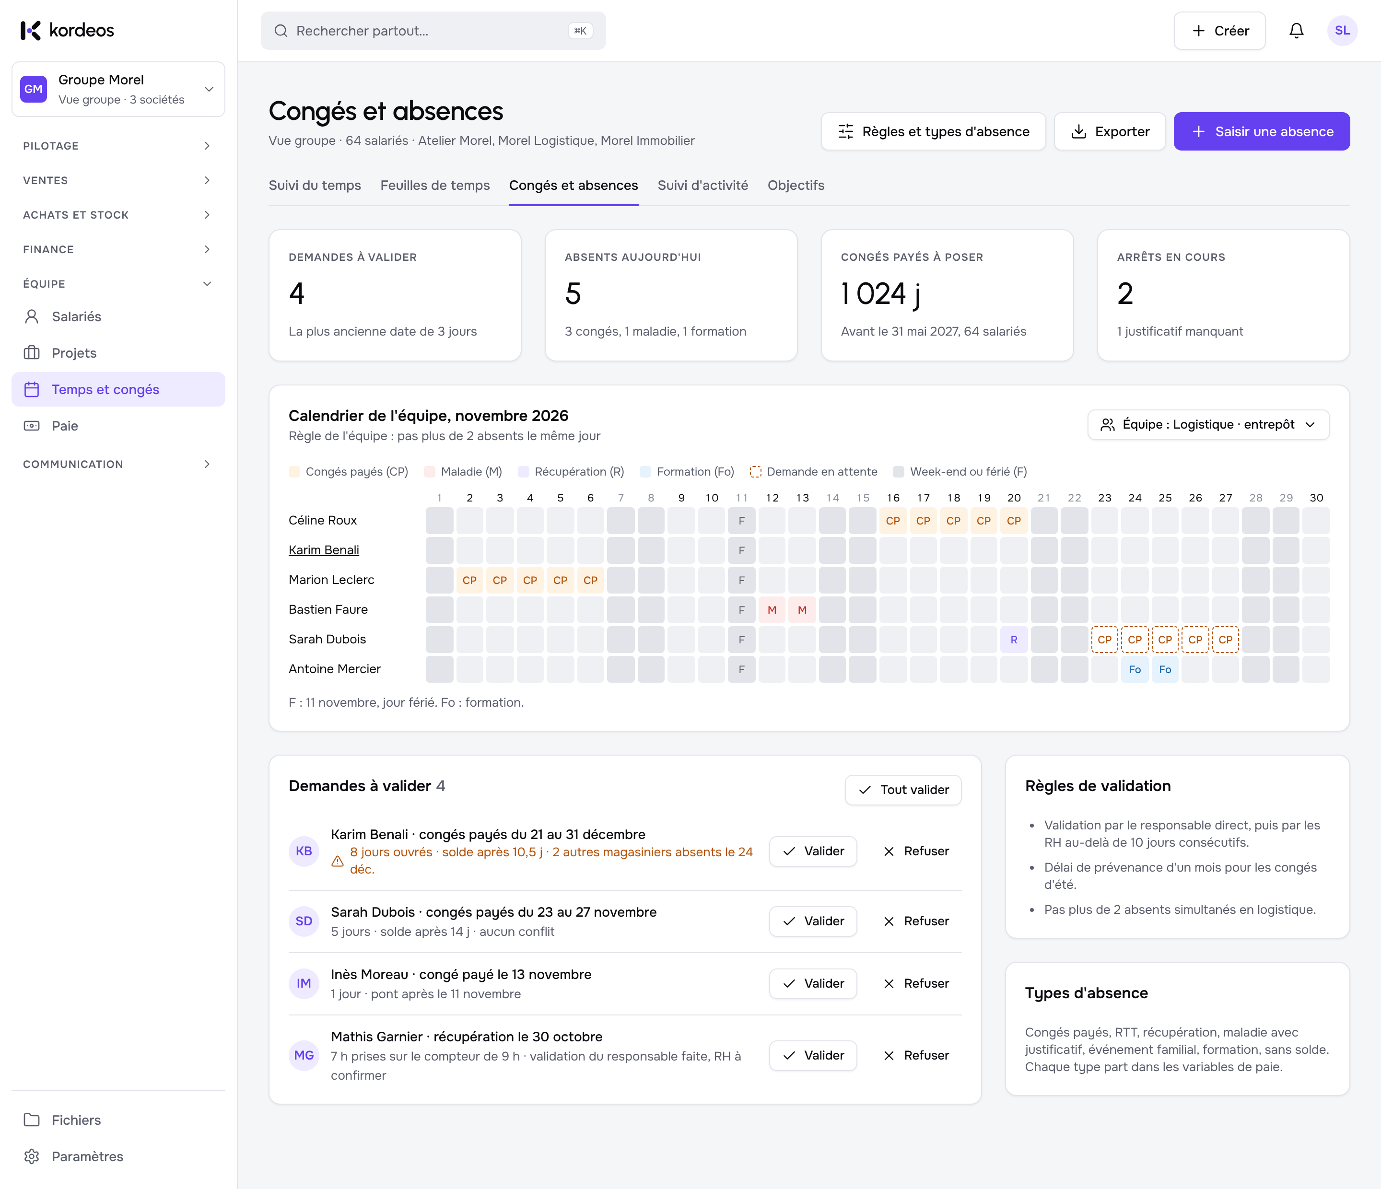Screen dimensions: 1381x1189
Task: Switch to Objectifs tab
Action: (x=796, y=185)
